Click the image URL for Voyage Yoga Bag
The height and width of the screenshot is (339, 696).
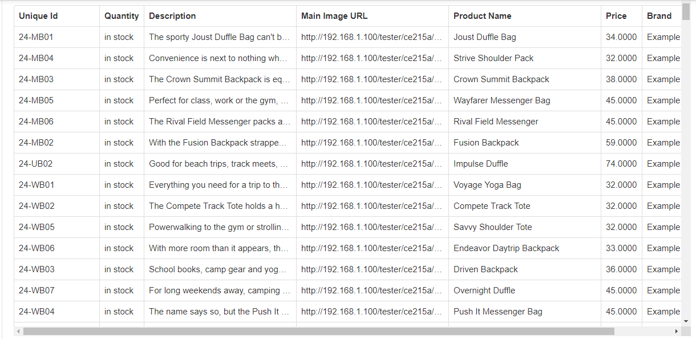click(373, 185)
